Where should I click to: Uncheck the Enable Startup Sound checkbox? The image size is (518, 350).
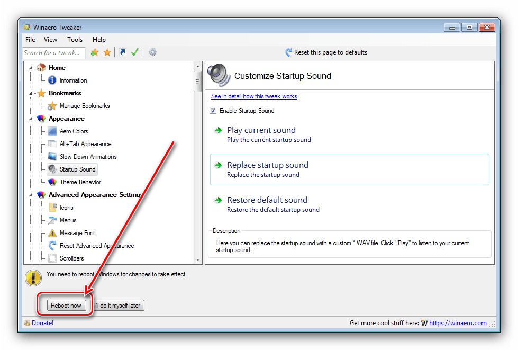pos(213,111)
